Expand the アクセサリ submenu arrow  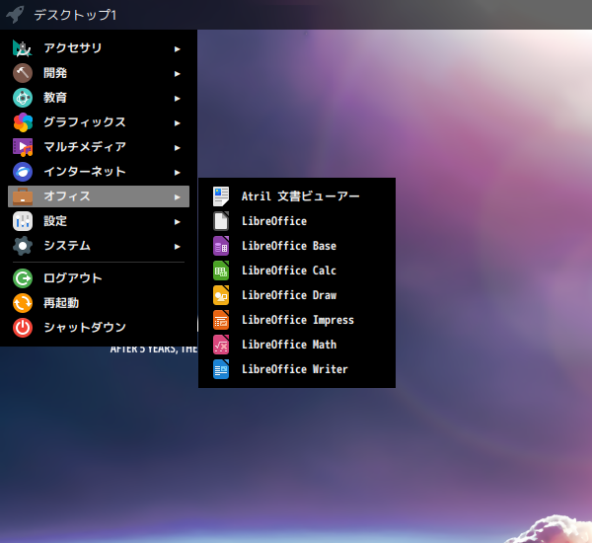pos(177,49)
